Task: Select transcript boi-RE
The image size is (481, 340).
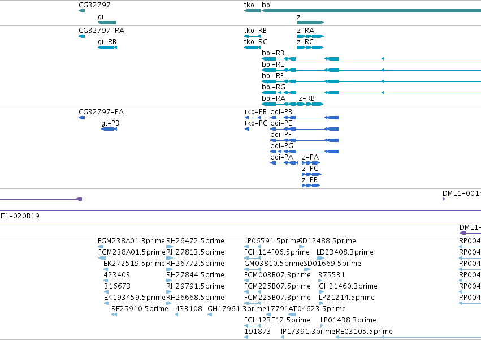Action: [273, 64]
